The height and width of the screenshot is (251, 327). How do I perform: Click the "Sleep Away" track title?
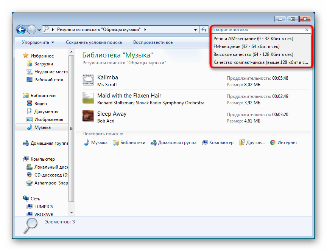click(112, 114)
